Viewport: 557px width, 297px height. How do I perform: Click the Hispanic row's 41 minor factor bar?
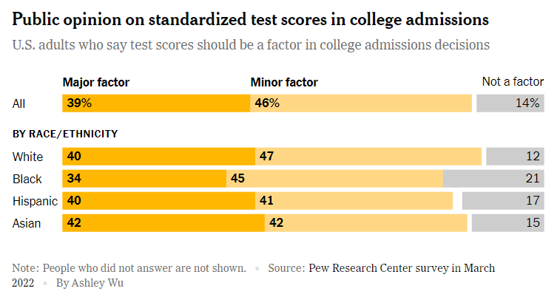tap(354, 201)
